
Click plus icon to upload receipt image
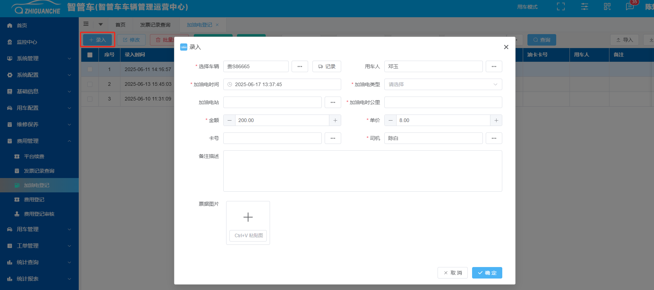click(248, 217)
